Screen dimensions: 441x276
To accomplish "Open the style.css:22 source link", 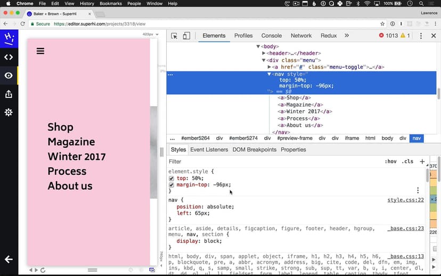I will (x=405, y=200).
